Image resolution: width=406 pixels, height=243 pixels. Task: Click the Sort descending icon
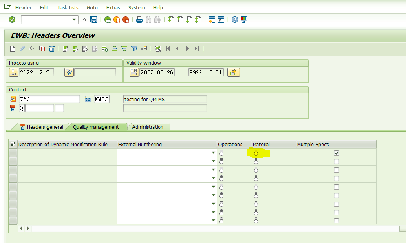(x=124, y=48)
